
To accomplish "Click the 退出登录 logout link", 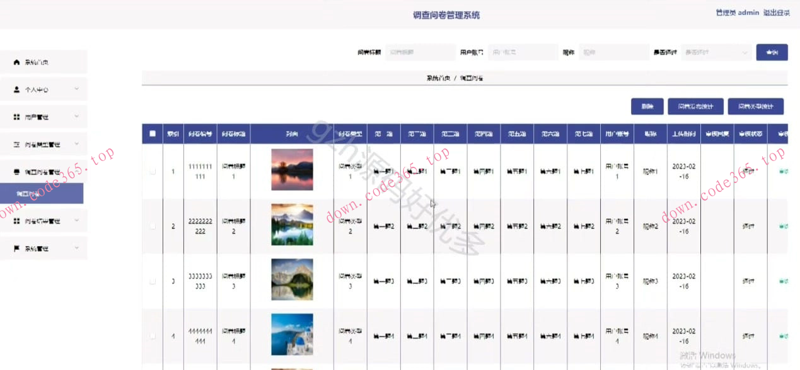I will [776, 13].
